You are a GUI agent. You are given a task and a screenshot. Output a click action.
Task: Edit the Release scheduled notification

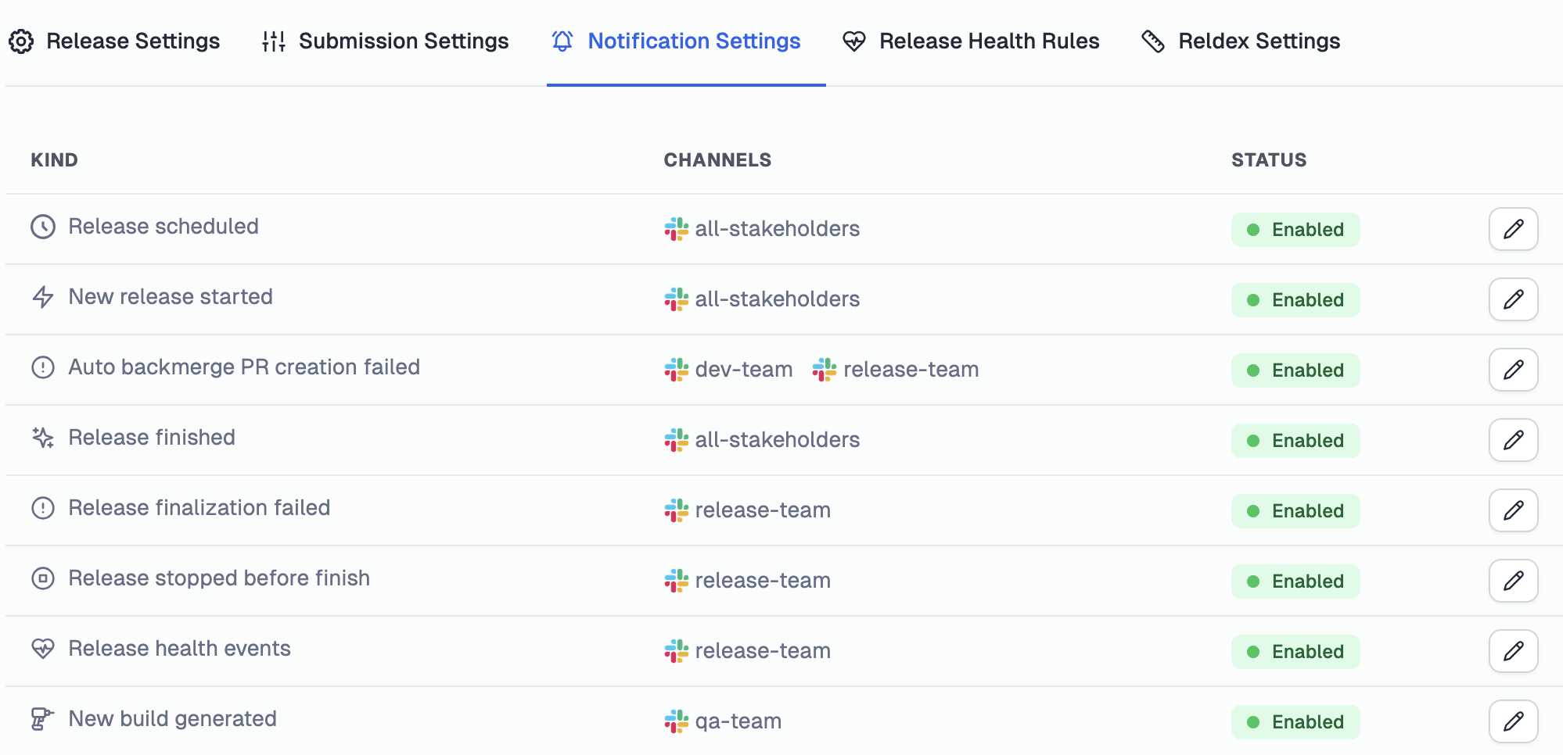pyautogui.click(x=1513, y=229)
